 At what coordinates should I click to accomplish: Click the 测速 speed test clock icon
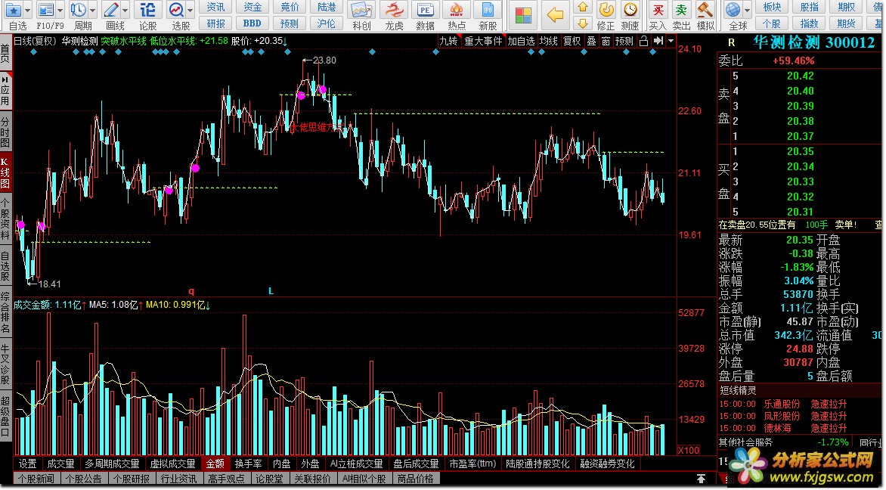coord(630,10)
